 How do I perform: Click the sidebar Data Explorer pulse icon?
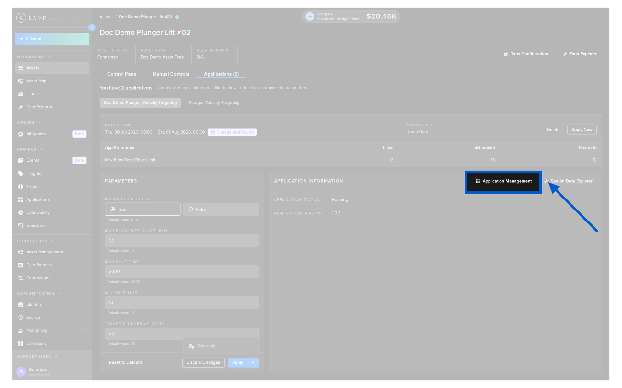21,107
